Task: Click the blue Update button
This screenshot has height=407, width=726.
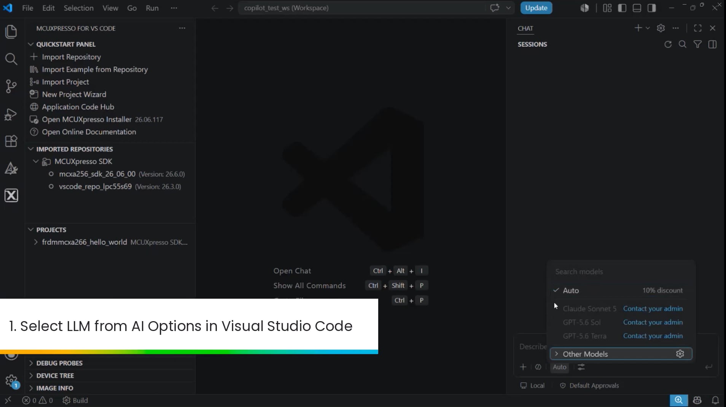Action: point(536,8)
